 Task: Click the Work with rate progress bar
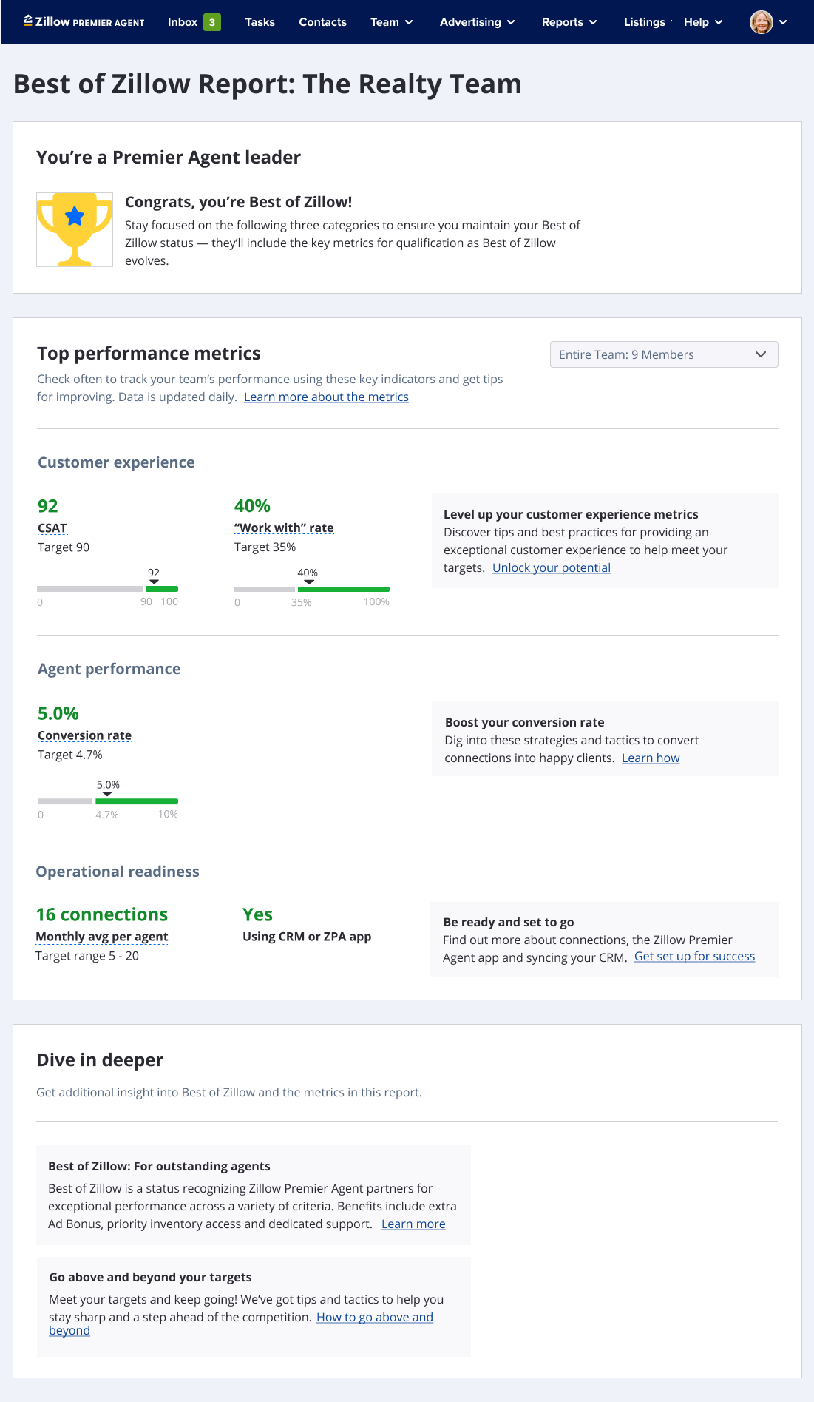point(312,589)
